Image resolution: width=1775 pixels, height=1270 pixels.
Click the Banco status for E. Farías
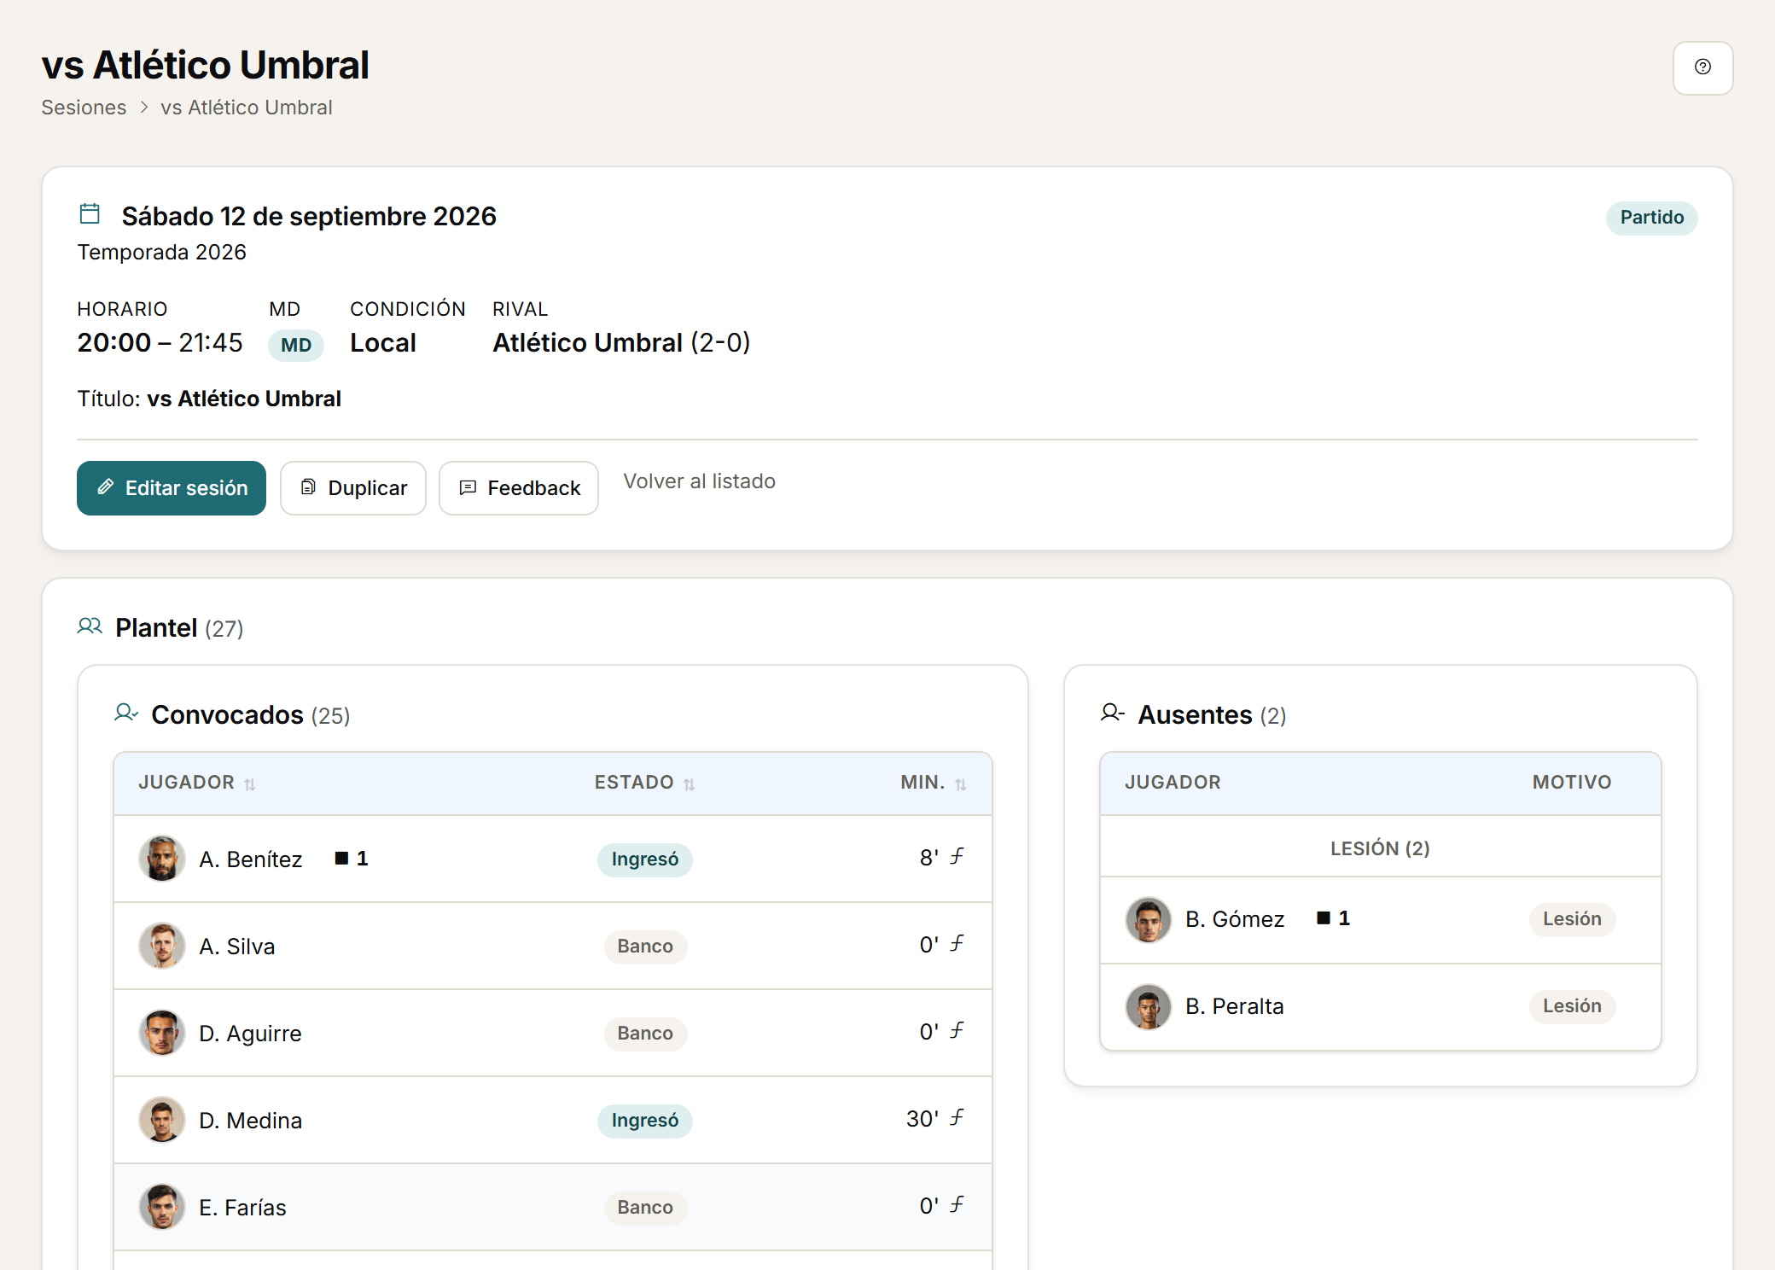tap(645, 1208)
